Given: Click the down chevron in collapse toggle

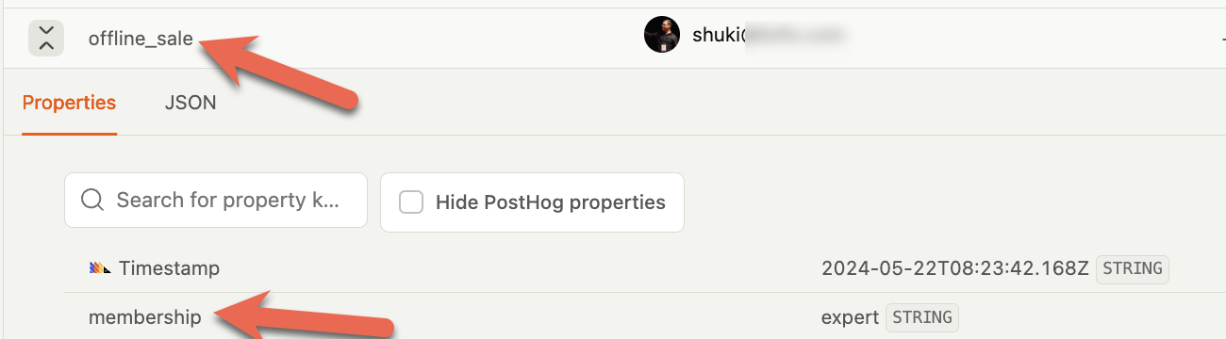Looking at the screenshot, I should point(46,31).
